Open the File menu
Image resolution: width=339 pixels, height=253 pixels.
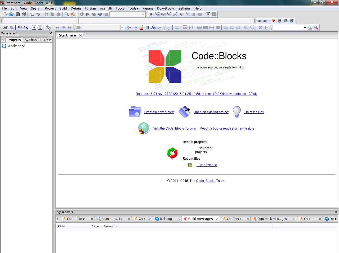[x=5, y=8]
